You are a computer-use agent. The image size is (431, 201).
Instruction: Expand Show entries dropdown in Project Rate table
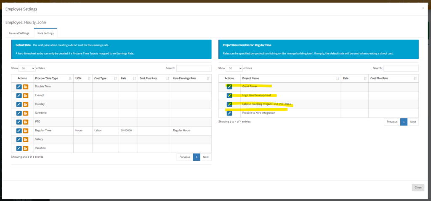pyautogui.click(x=234, y=68)
